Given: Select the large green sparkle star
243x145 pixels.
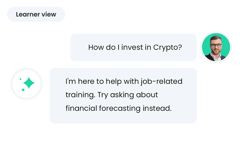Looking at the screenshot, I should [29, 83].
